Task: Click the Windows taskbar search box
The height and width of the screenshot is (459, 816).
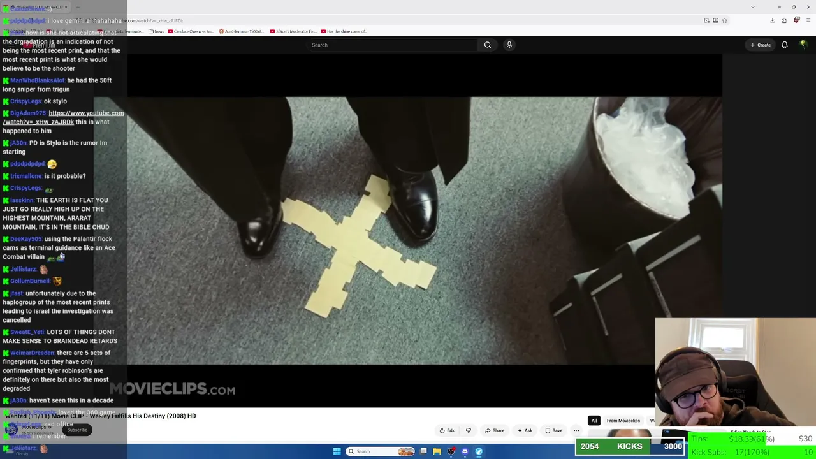Action: (x=381, y=451)
